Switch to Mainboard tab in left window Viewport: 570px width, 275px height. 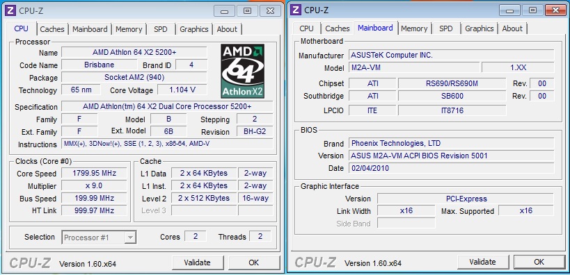tap(90, 29)
